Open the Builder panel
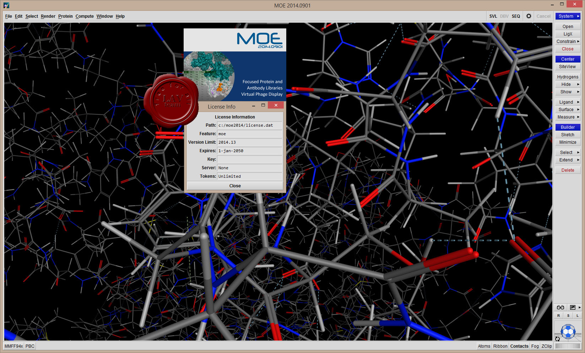 coord(568,127)
